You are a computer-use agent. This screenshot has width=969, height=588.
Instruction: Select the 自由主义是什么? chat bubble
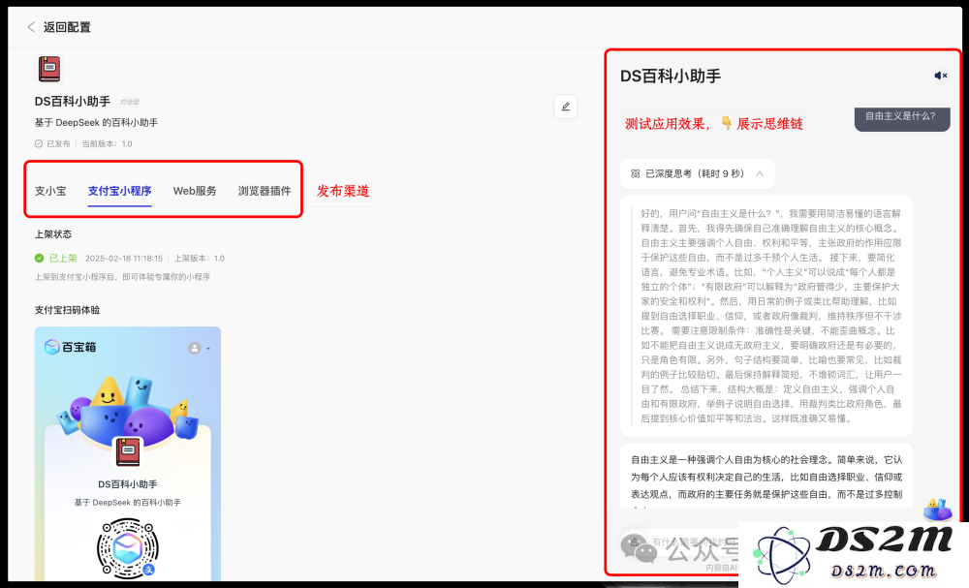[901, 117]
